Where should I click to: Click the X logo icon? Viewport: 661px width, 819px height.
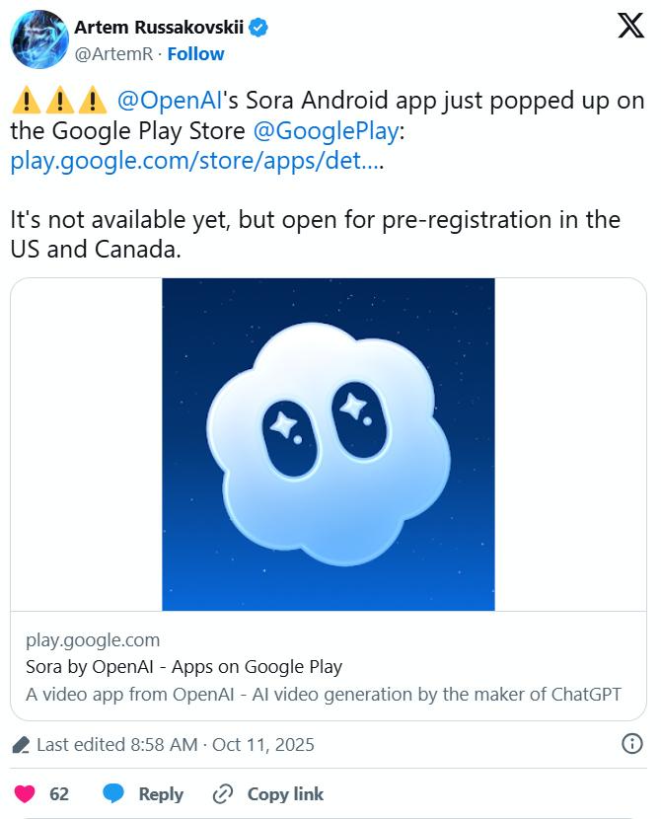click(x=630, y=27)
